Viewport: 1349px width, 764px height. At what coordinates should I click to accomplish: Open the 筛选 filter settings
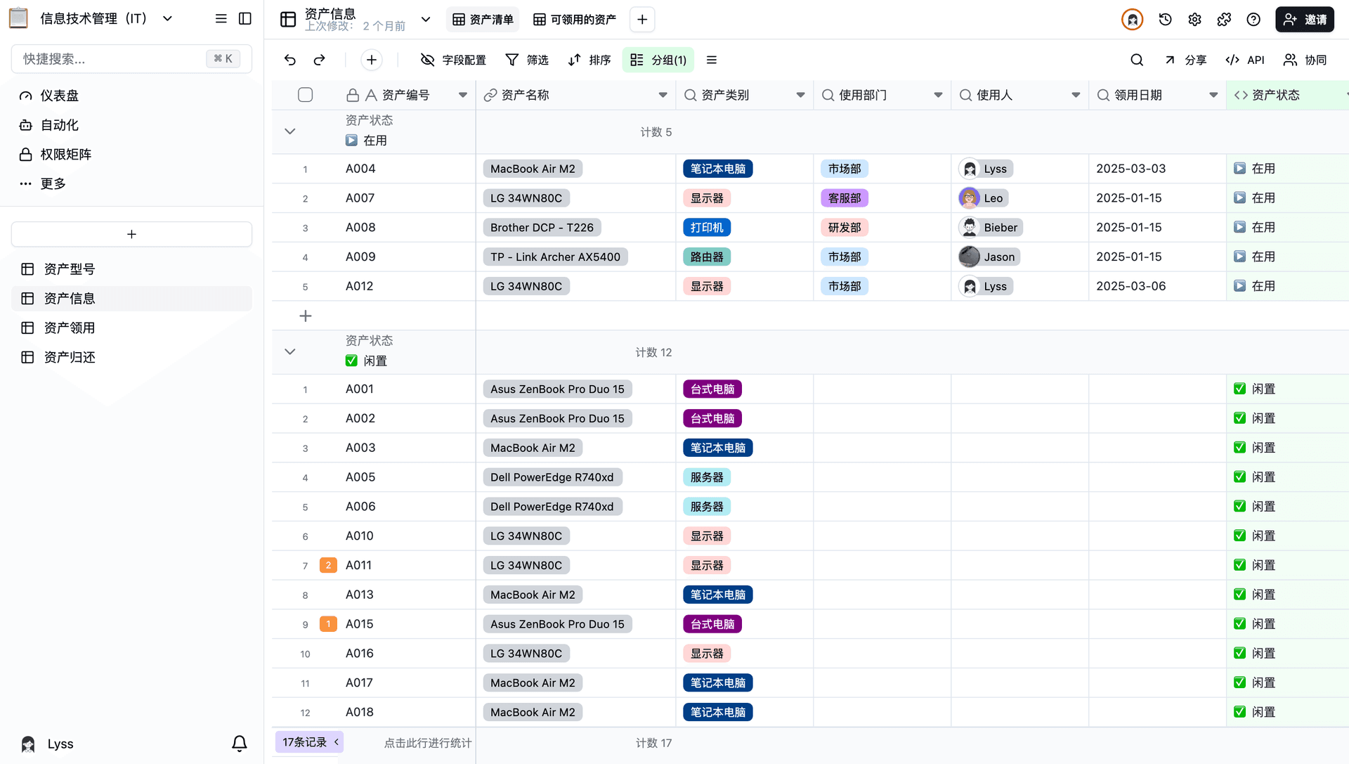[x=527, y=60]
